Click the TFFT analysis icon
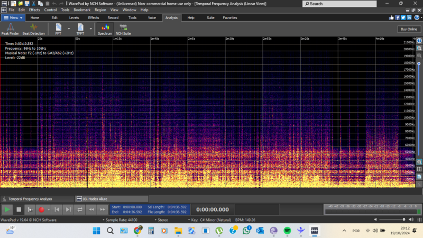The image size is (423, 238). pos(80,29)
